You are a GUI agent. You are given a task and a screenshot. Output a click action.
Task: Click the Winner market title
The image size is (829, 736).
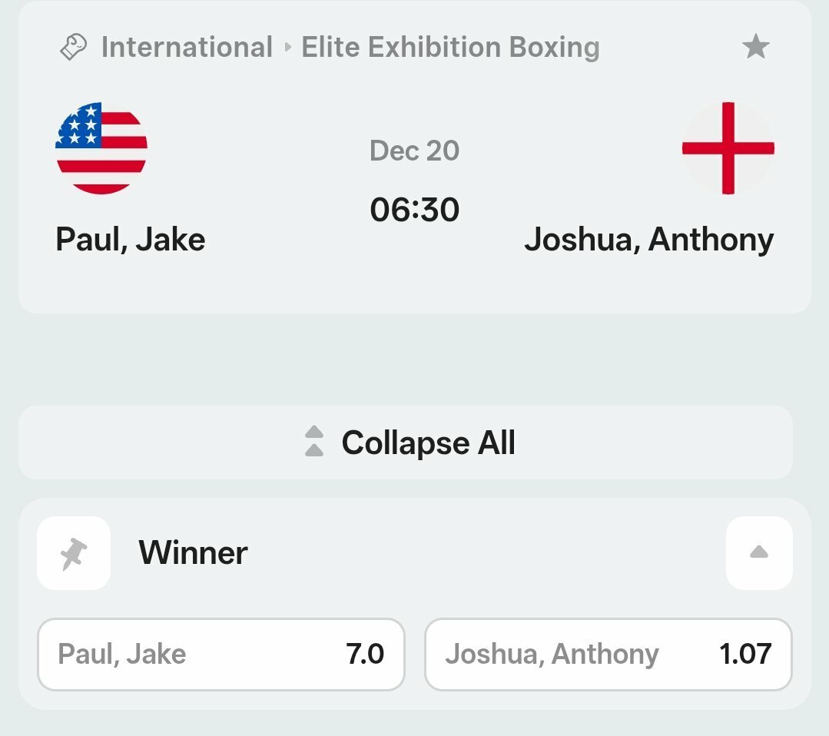pyautogui.click(x=193, y=553)
